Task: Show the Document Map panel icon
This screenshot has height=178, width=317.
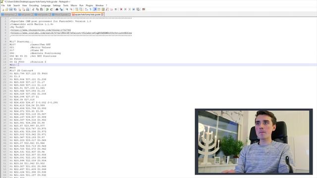Action: [x=103, y=9]
